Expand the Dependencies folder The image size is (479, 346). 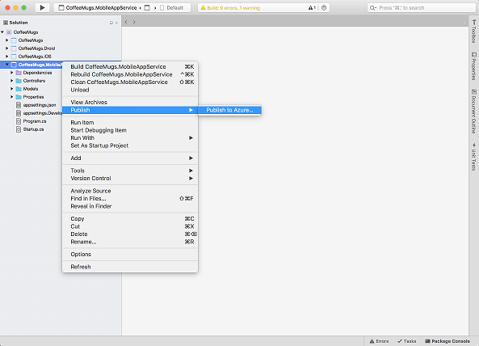click(x=11, y=73)
